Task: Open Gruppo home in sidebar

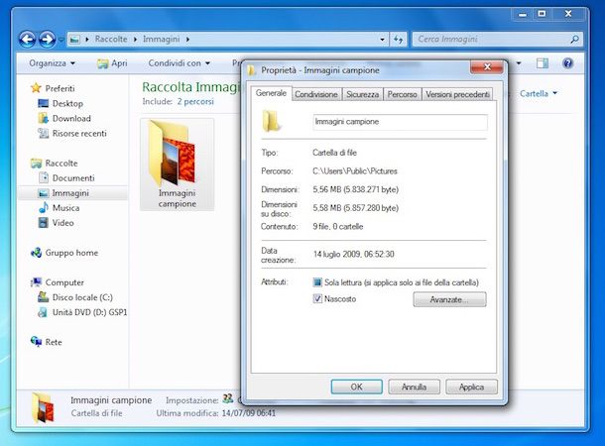Action: coord(71,253)
